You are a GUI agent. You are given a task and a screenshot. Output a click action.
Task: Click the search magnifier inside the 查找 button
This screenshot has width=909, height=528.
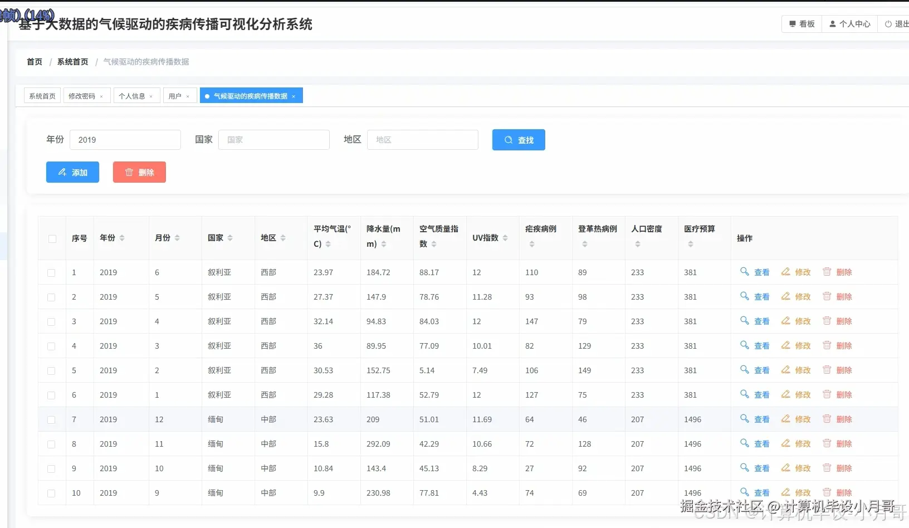[508, 140]
